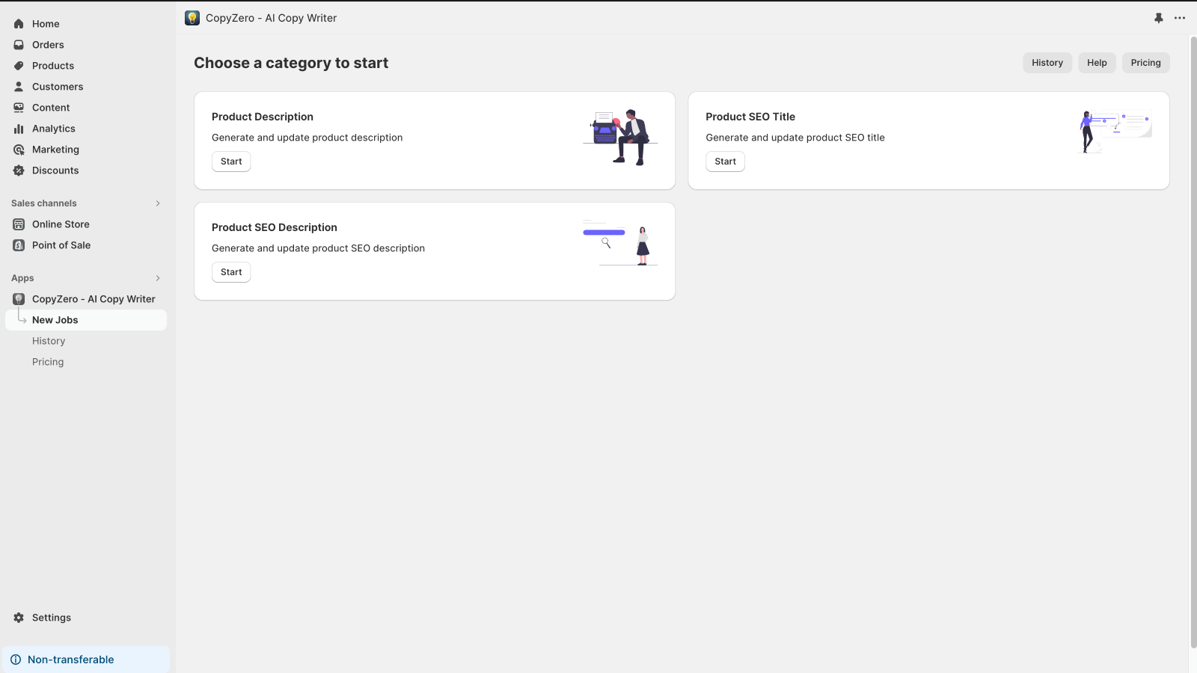
Task: Open Analytics from the sidebar
Action: (x=53, y=128)
